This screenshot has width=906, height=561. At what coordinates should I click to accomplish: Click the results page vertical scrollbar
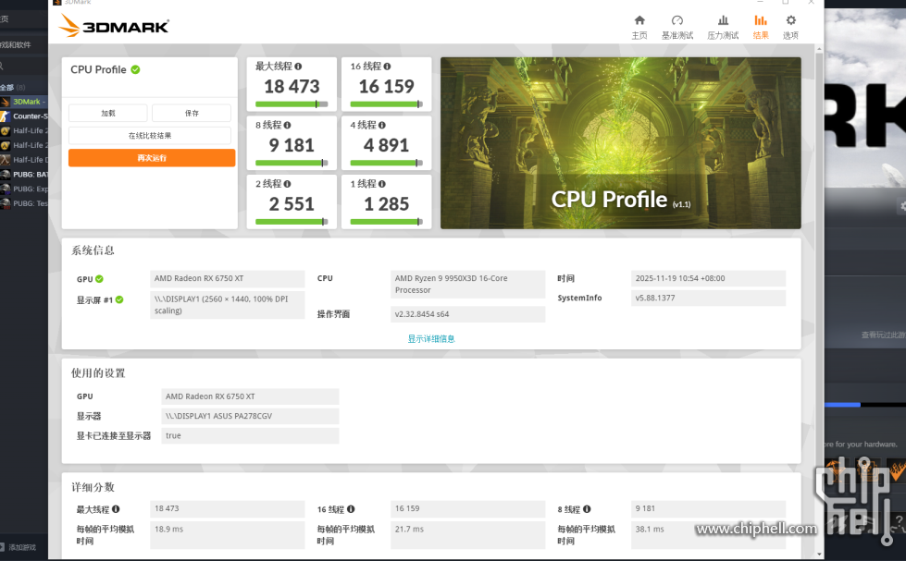pos(819,300)
